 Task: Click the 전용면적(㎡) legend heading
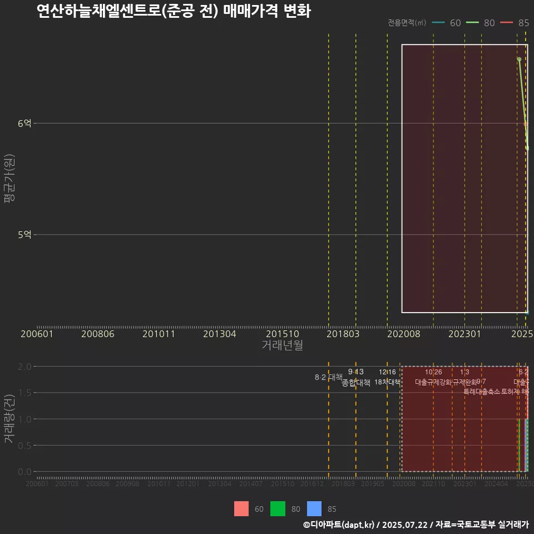coord(407,23)
